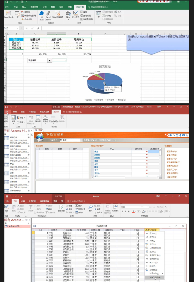Click 可选行颜色 in Access formatting group
Viewport: 194px width, 282px height.
click(x=53, y=119)
